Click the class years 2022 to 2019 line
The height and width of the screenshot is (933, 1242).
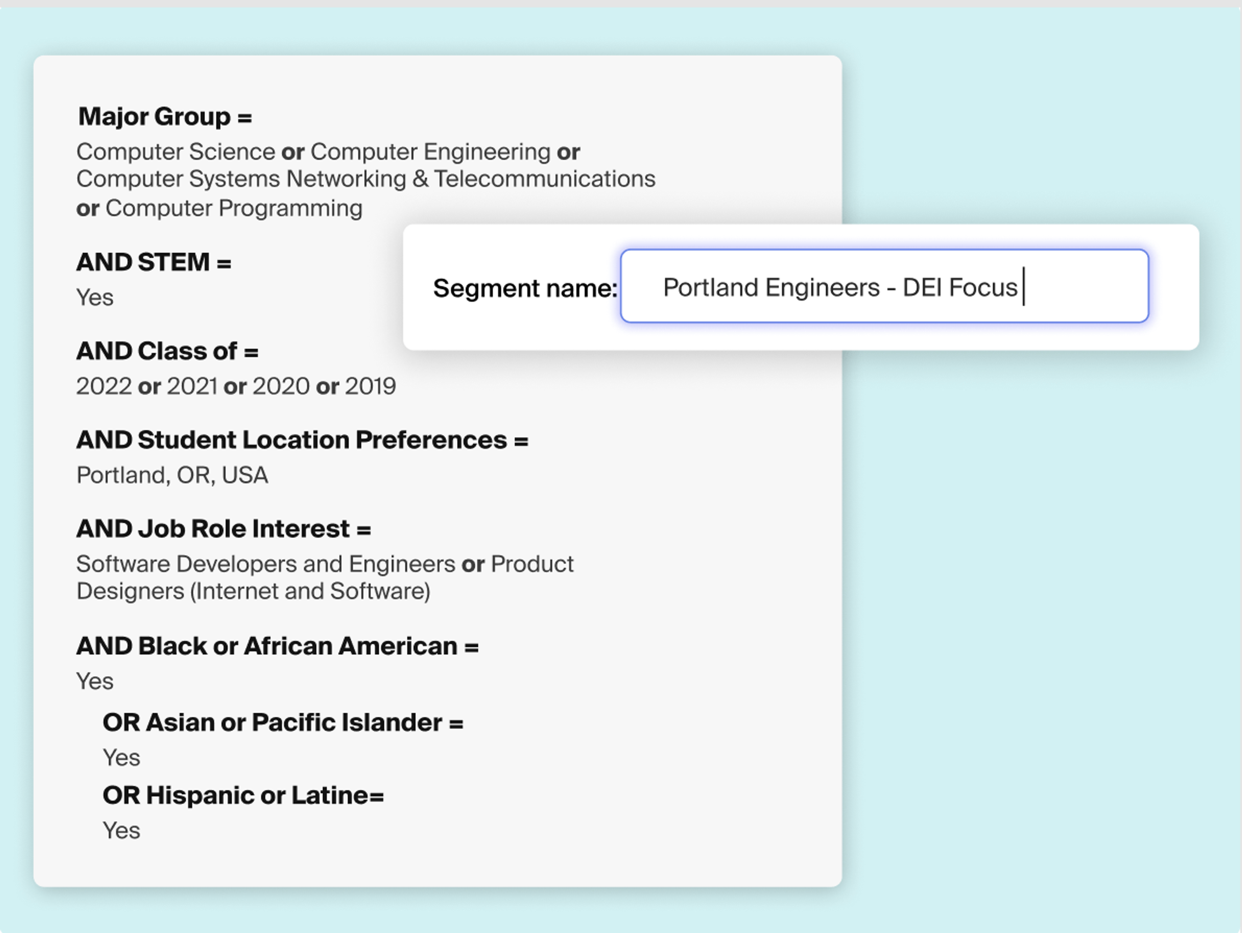[236, 386]
